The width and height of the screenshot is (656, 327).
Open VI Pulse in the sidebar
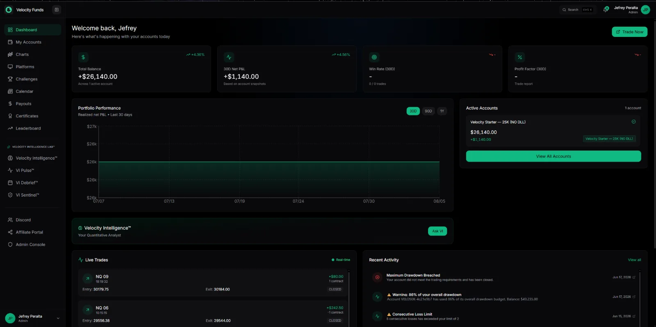32,170
